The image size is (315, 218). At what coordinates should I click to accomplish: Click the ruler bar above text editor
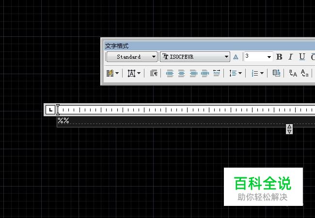click(187, 110)
